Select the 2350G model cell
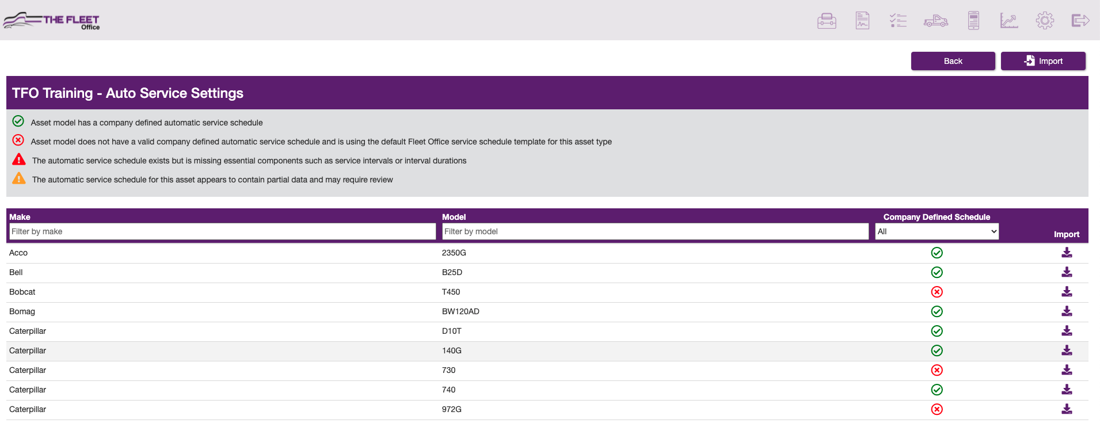 (x=454, y=253)
